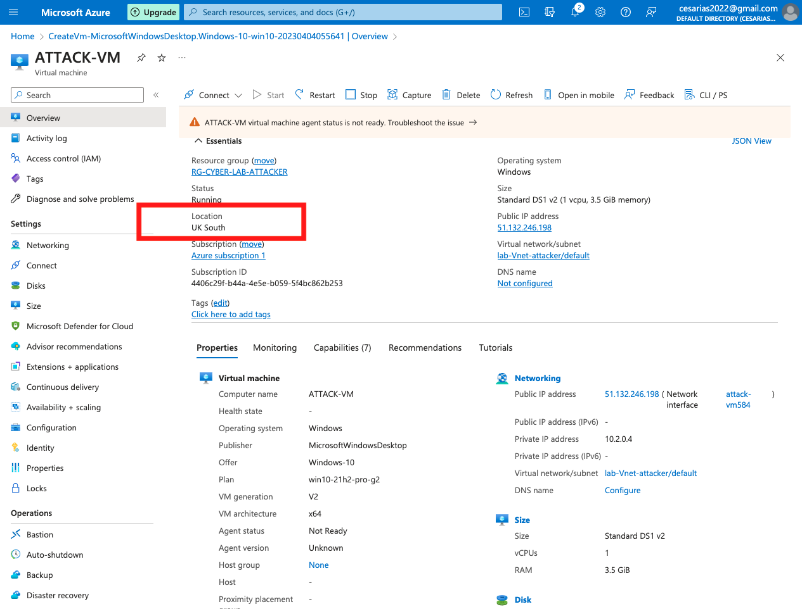Click Capture in the toolbar
The image size is (802, 609).
click(x=409, y=95)
